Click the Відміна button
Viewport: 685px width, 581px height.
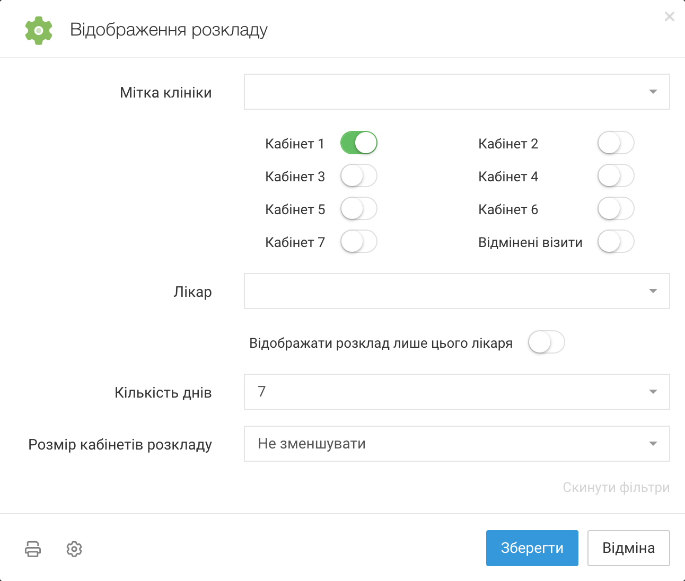[629, 548]
